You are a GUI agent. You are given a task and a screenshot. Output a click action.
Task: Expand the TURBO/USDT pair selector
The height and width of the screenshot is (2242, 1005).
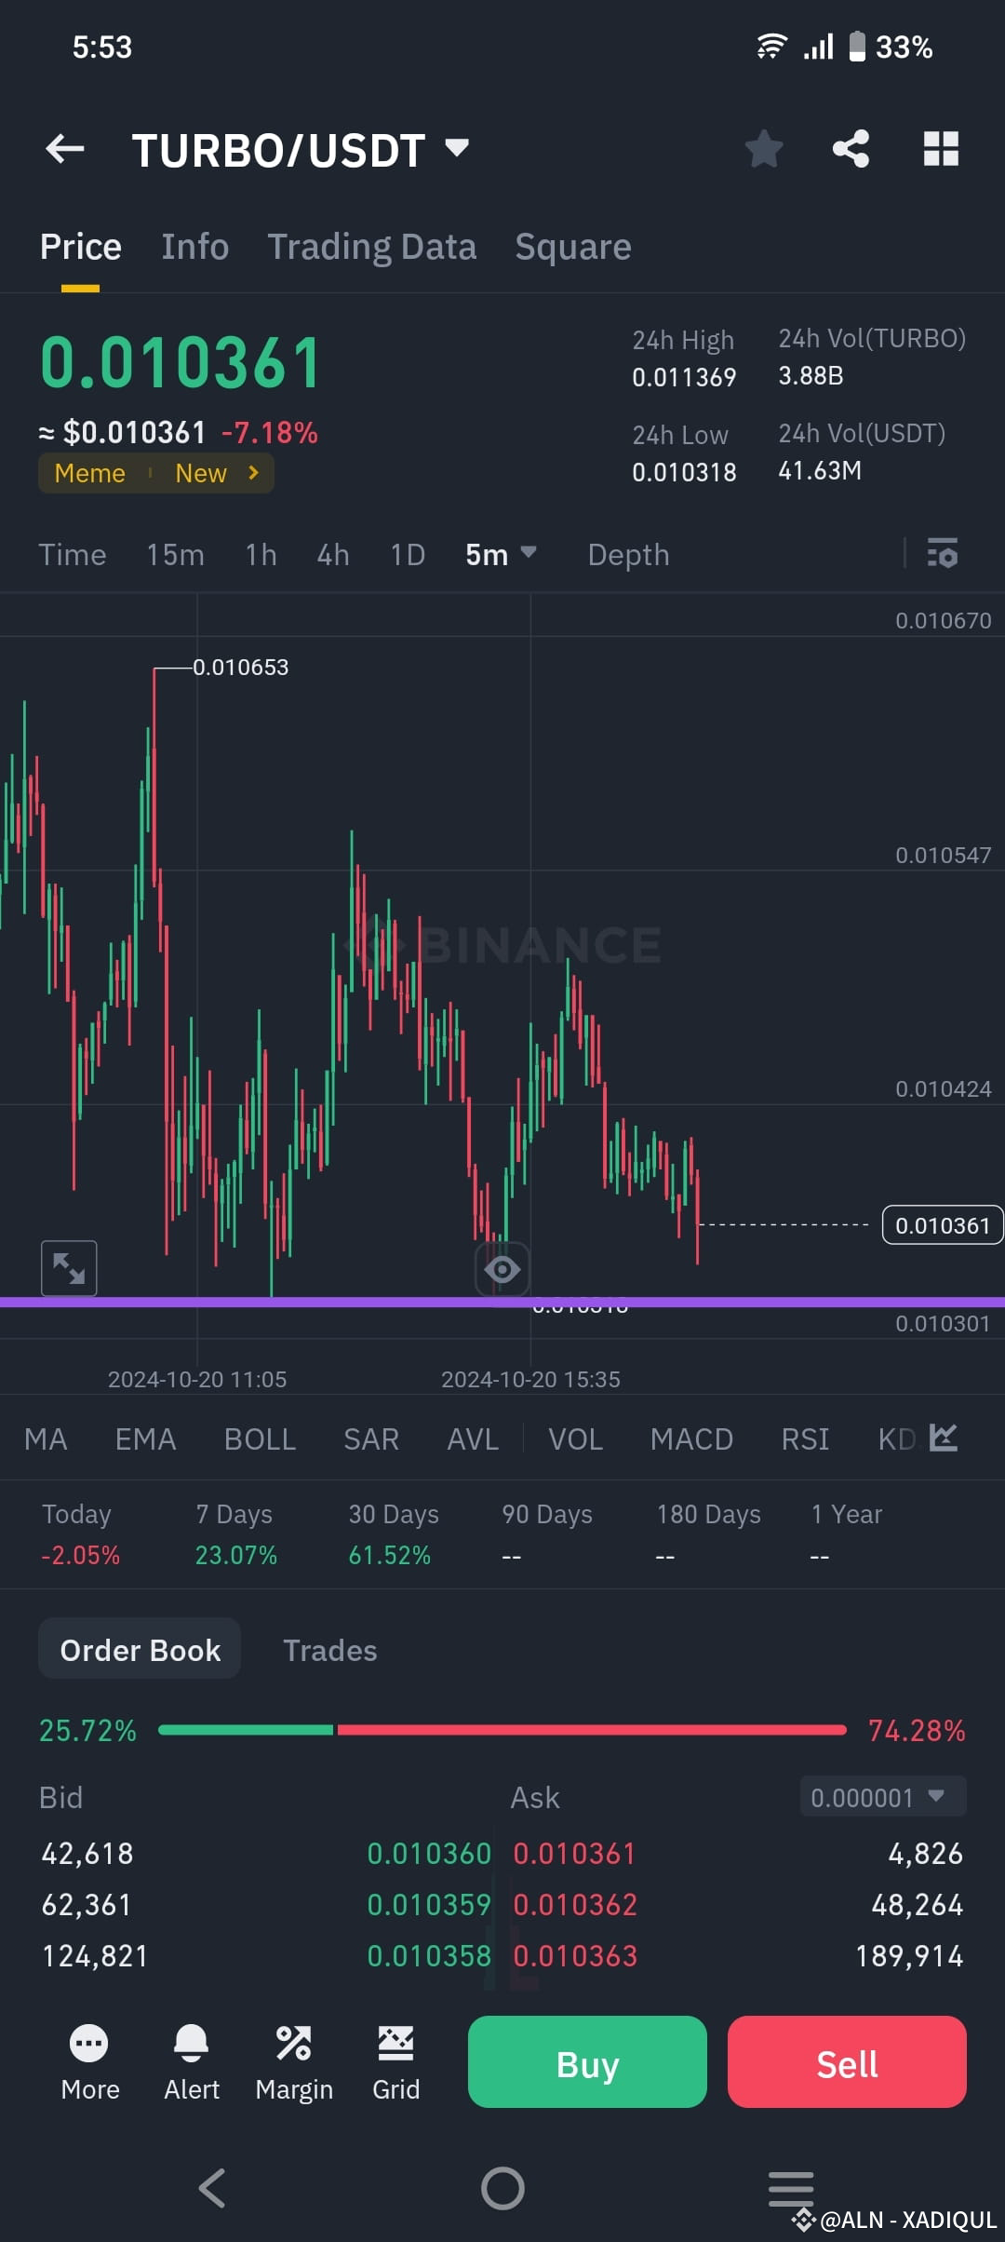pos(456,147)
